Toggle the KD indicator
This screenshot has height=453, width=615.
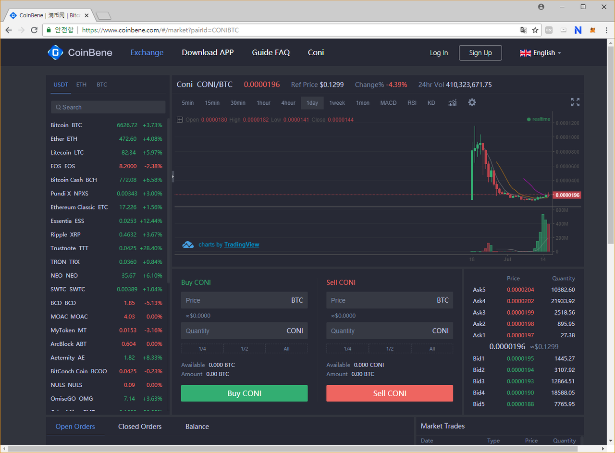click(431, 103)
